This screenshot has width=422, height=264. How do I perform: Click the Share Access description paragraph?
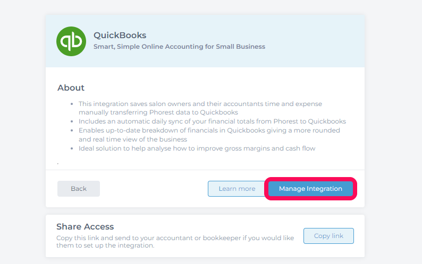click(175, 241)
